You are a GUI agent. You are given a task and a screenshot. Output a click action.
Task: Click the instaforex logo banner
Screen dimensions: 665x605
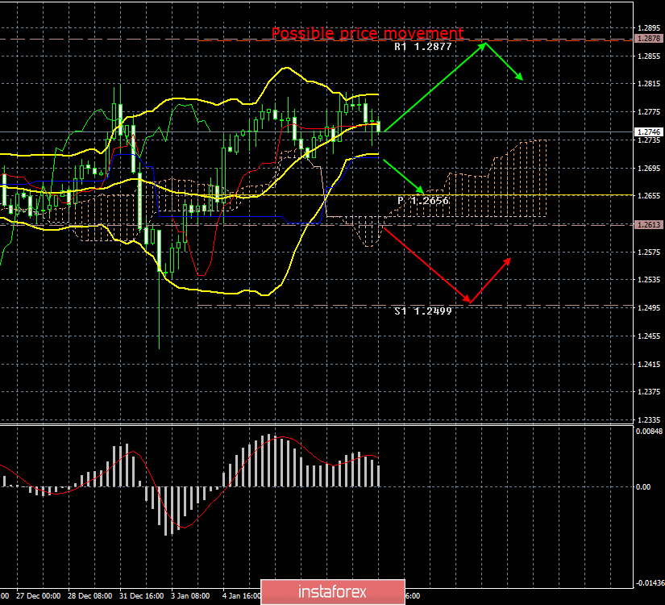click(332, 591)
